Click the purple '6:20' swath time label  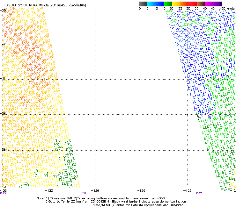click(83, 193)
